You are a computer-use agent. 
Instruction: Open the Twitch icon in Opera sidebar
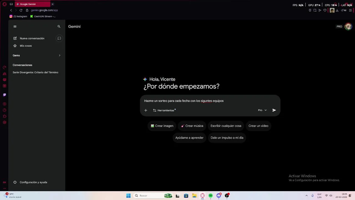tap(4, 95)
